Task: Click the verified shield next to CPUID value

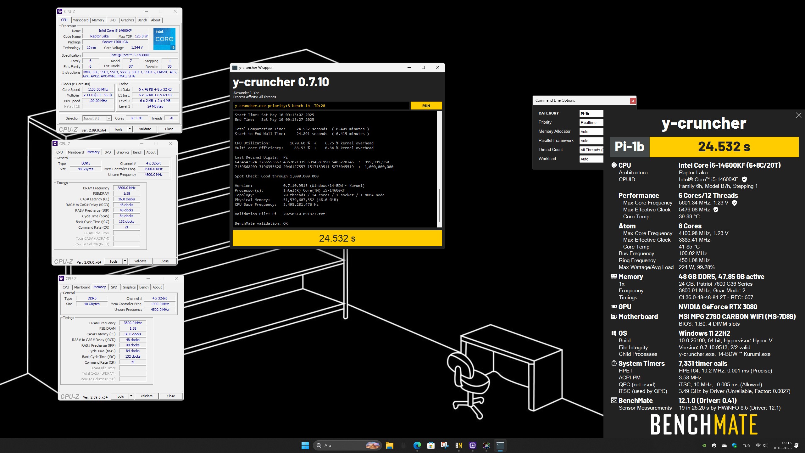Action: pyautogui.click(x=744, y=179)
